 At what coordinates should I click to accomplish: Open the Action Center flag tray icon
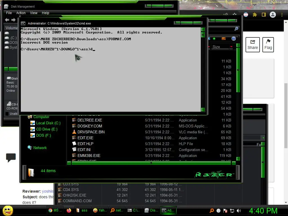[225, 211]
